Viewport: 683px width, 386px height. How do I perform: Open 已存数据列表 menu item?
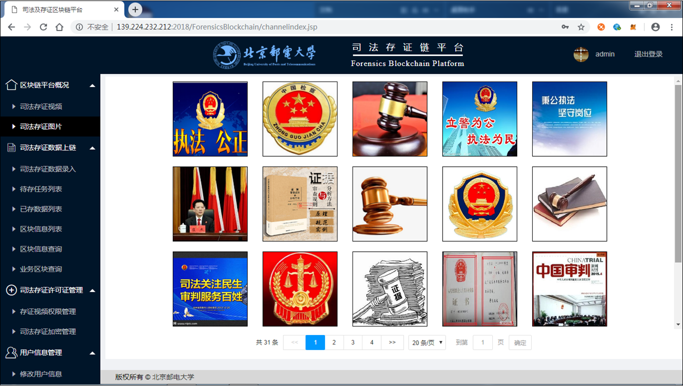pos(41,209)
